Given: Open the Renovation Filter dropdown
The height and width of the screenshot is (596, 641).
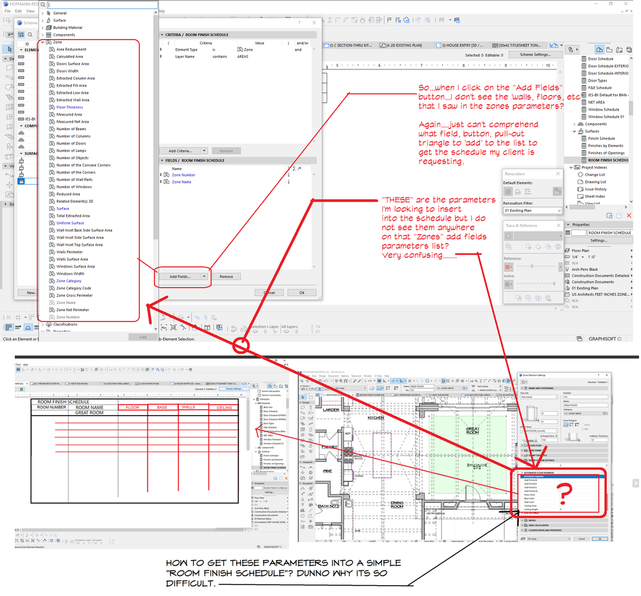Looking at the screenshot, I should coord(533,210).
